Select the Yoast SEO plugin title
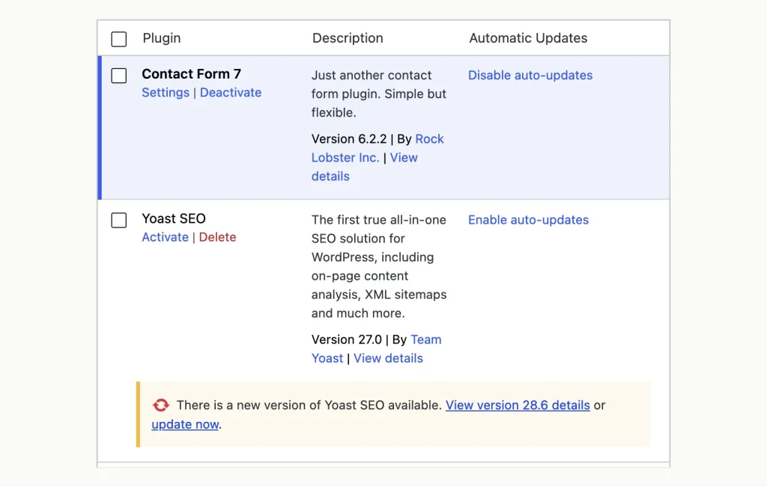 point(174,218)
